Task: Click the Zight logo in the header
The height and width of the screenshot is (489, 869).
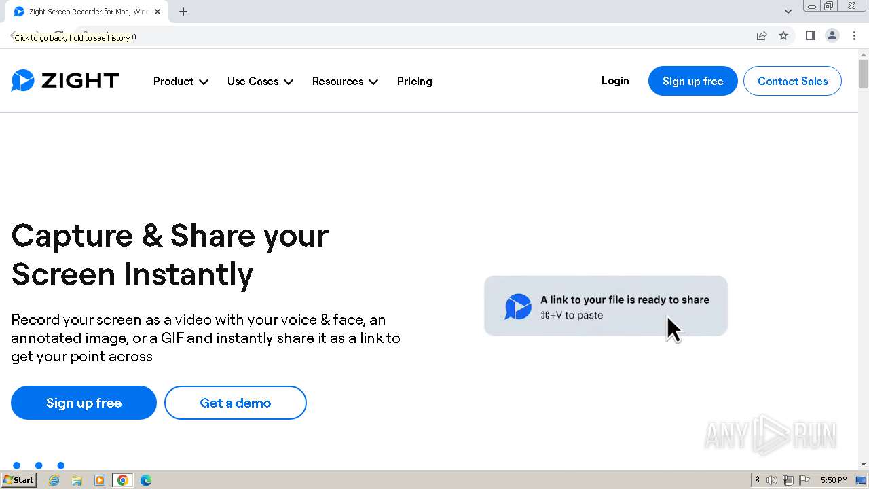Action: click(65, 81)
